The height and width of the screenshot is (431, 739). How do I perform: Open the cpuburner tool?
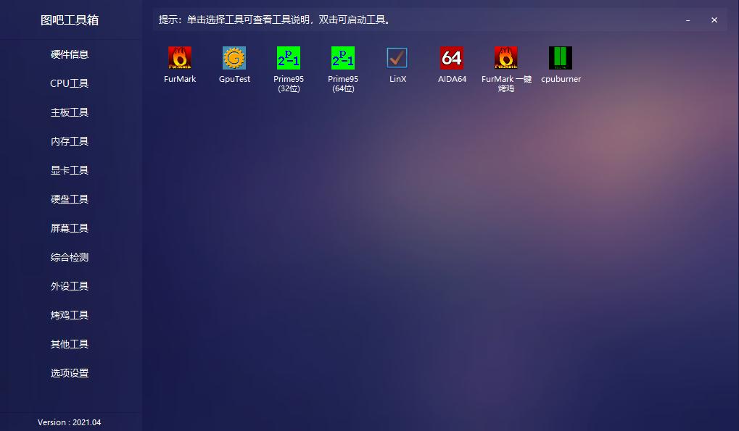click(560, 65)
